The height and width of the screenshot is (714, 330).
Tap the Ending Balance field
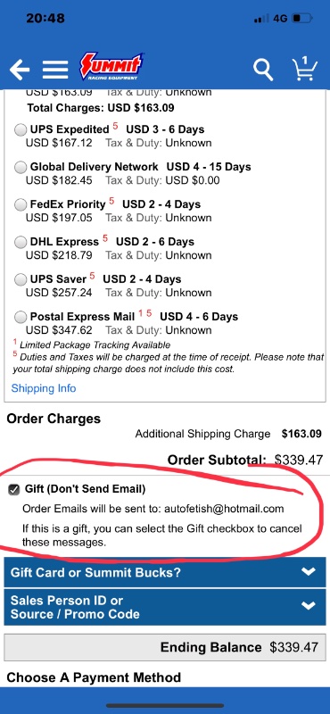[x=165, y=647]
